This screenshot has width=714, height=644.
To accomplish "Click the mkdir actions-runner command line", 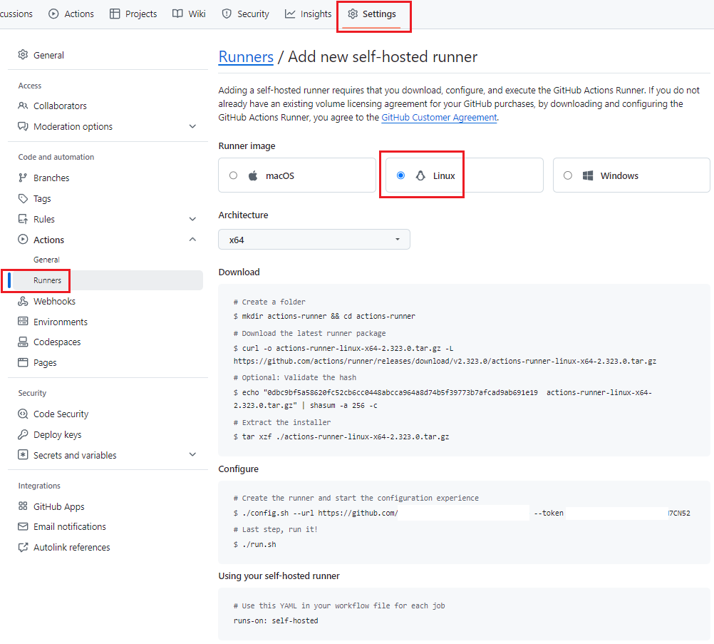I will coord(324,317).
